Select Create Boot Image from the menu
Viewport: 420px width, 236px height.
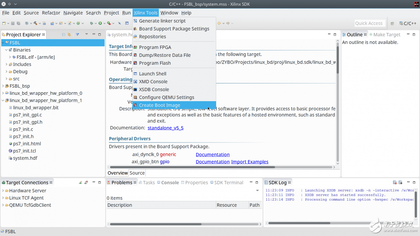pyautogui.click(x=159, y=105)
